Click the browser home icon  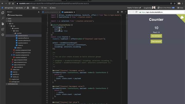[13, 3]
